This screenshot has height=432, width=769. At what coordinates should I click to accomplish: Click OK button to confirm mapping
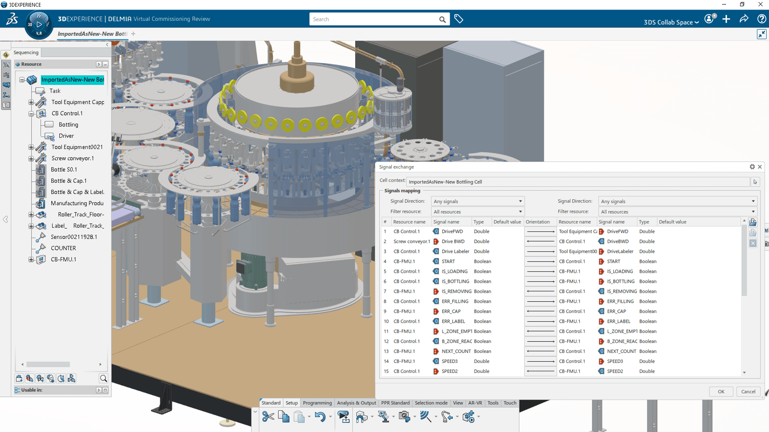click(x=721, y=391)
